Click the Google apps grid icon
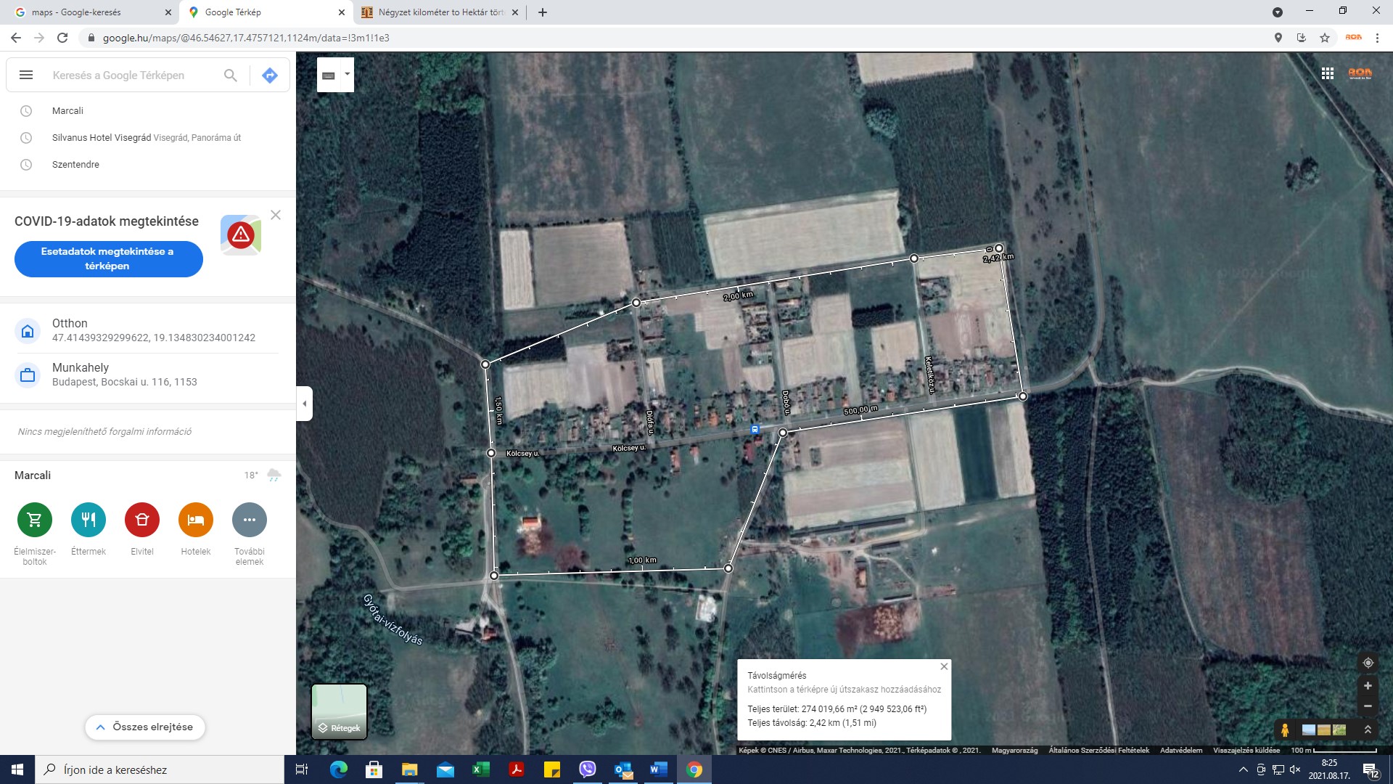 [1328, 73]
